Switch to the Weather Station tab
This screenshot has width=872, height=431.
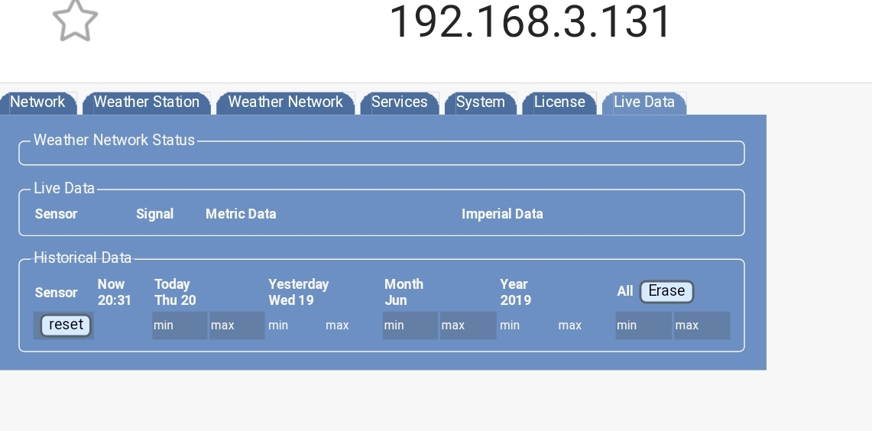(x=146, y=102)
